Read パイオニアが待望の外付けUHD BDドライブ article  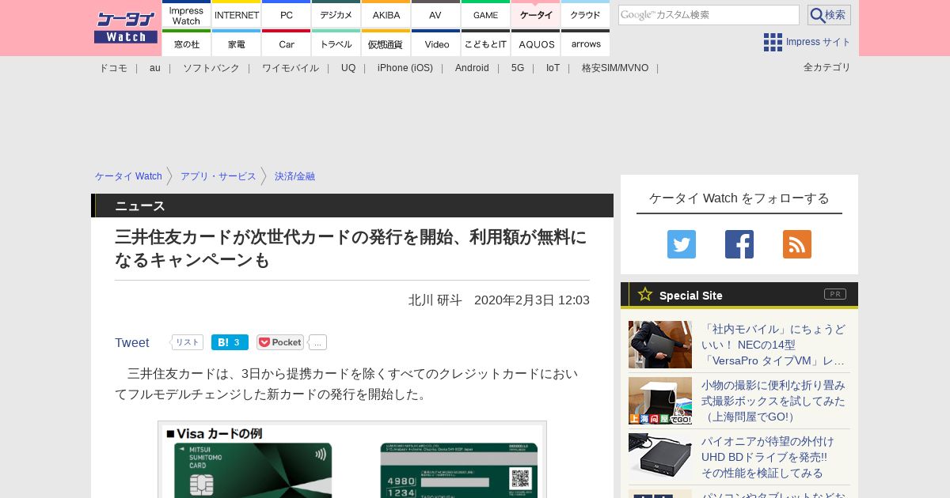pyautogui.click(x=768, y=457)
